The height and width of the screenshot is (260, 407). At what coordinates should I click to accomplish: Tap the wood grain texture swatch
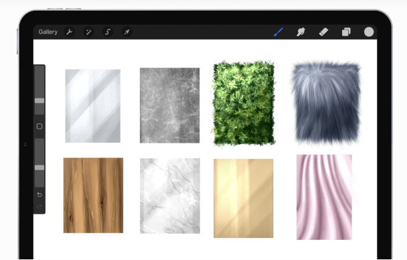(x=93, y=195)
